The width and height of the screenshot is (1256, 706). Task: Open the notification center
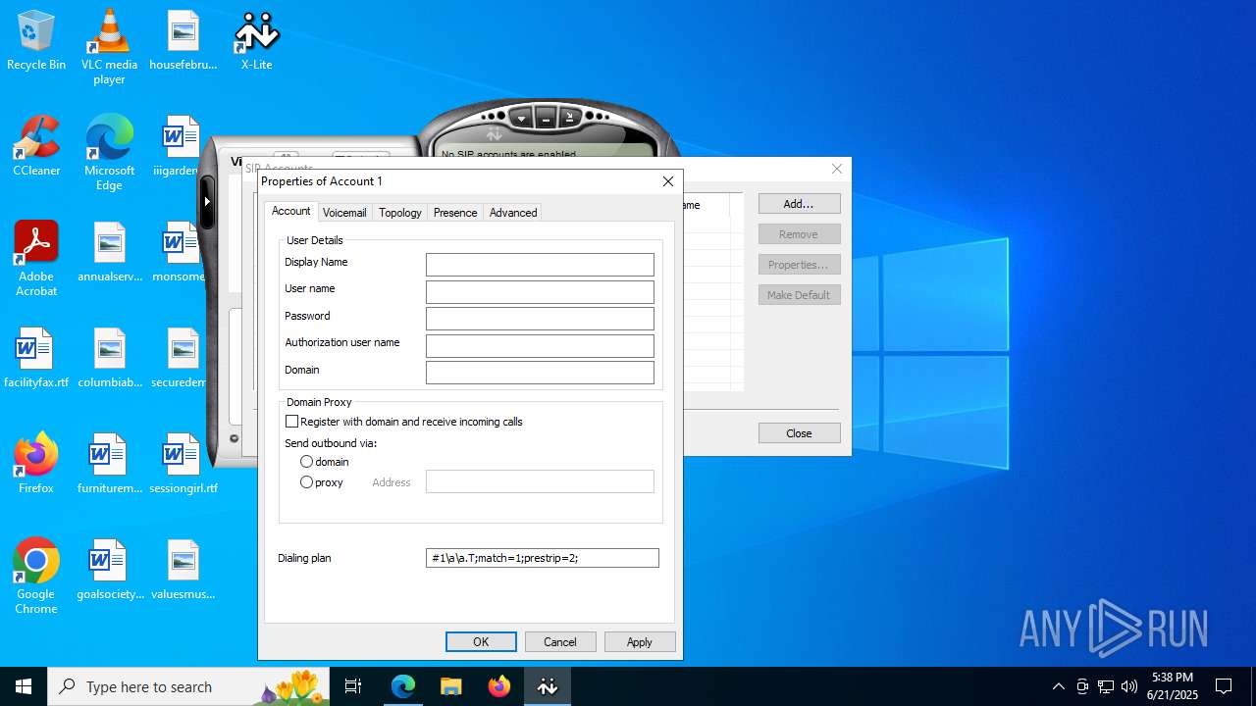tap(1224, 686)
